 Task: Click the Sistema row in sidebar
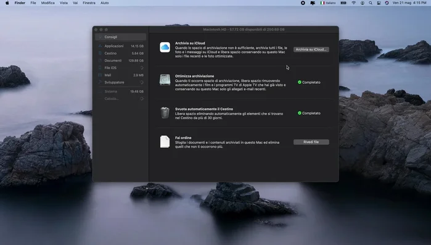coord(120,91)
